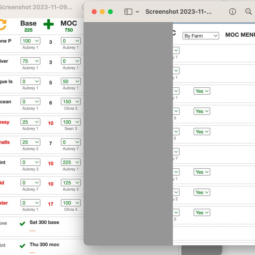Toggle the Preview sidebar view icon
255x255 pixels.
(x=128, y=12)
